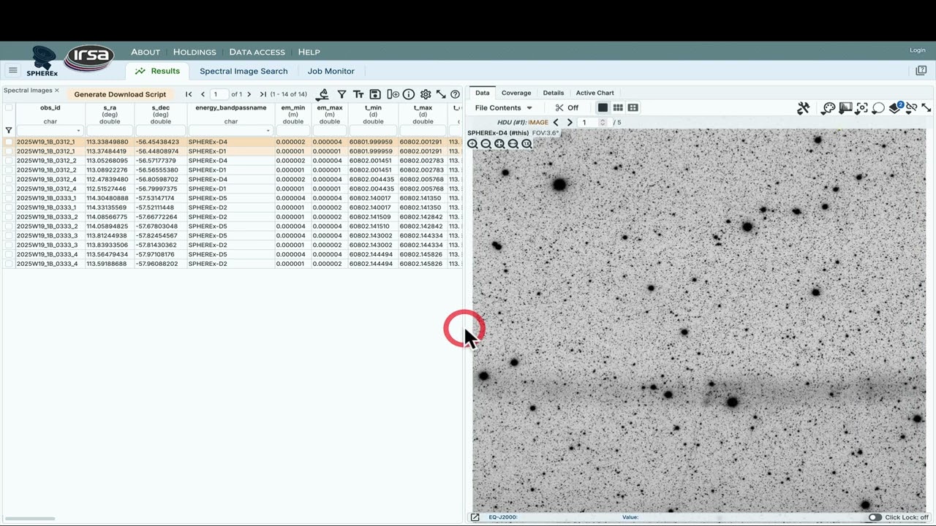Screen dimensions: 936x526
Task: Go to last table page
Action: [263, 94]
